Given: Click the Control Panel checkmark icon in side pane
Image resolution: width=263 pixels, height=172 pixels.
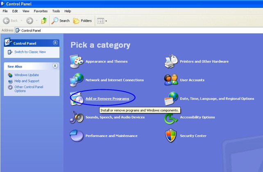Looking at the screenshot, I should 8,42.
